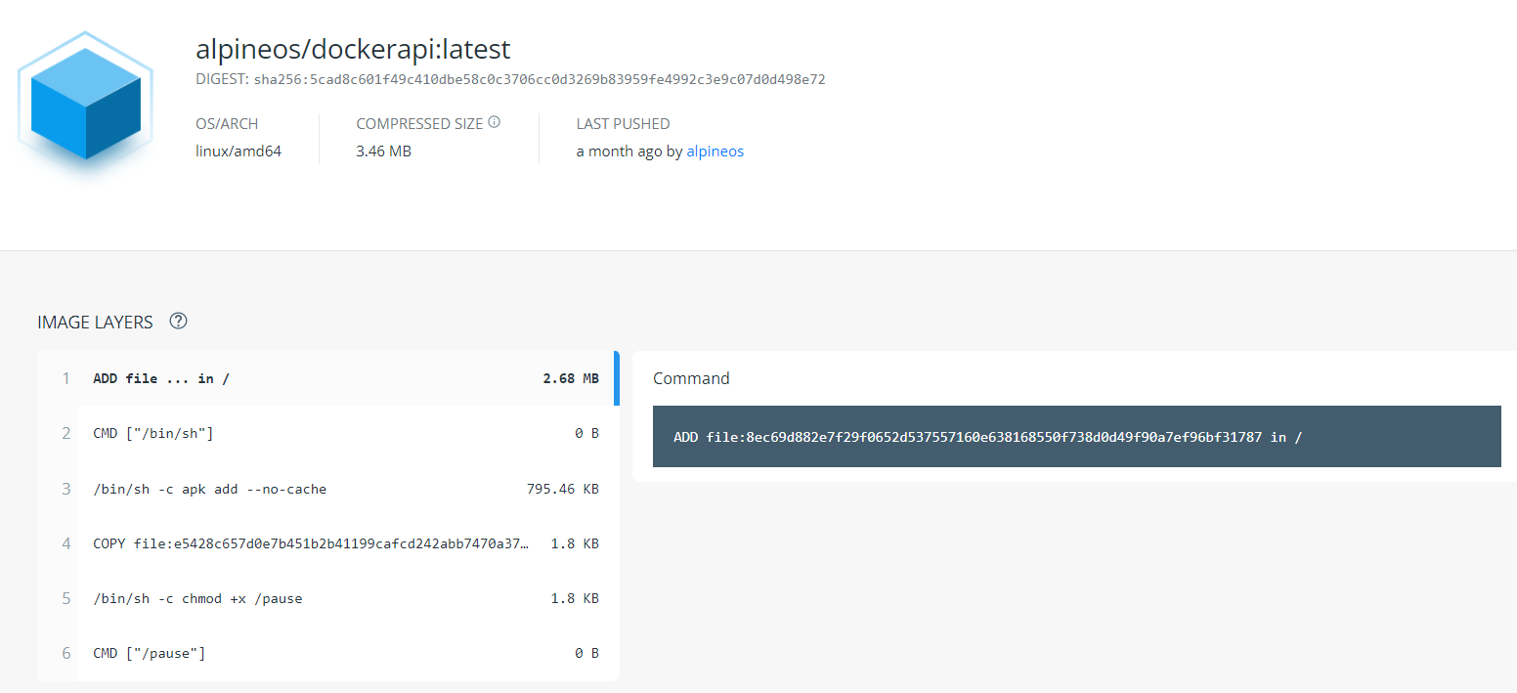Click the blue cube Docker image icon
Viewport: 1517px width, 693px height.
pyautogui.click(x=86, y=104)
